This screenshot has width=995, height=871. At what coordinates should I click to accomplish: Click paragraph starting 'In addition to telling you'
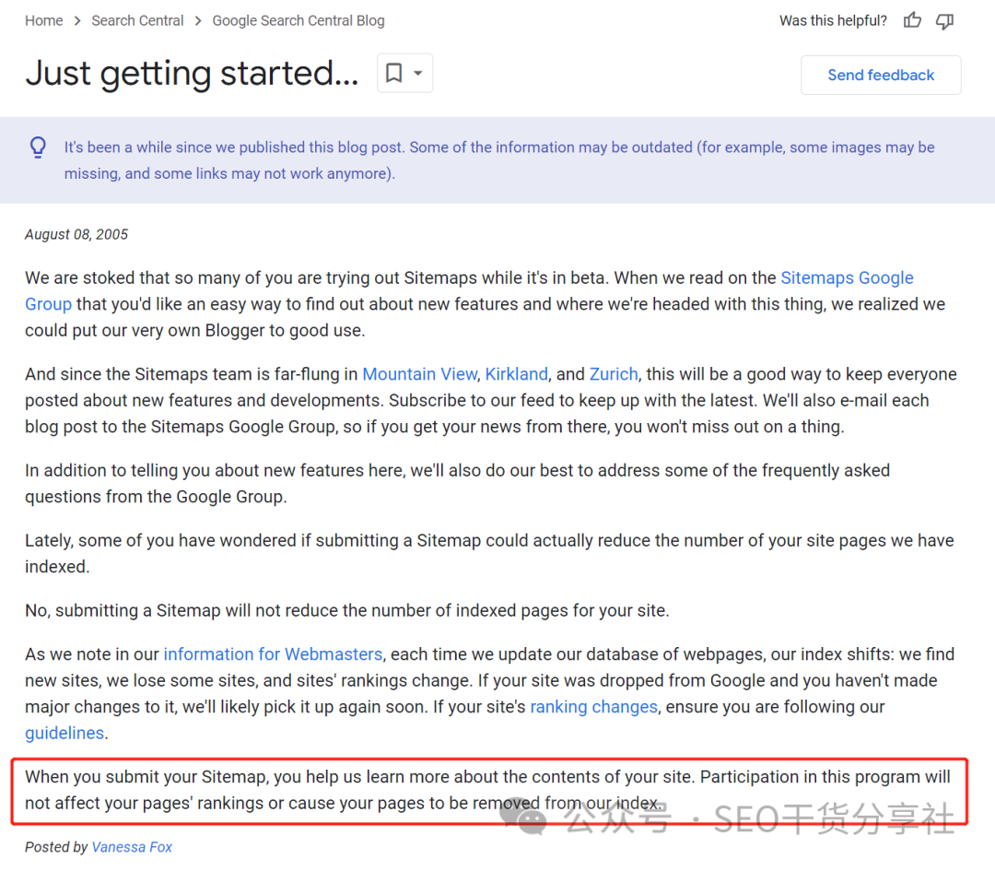coord(457,483)
